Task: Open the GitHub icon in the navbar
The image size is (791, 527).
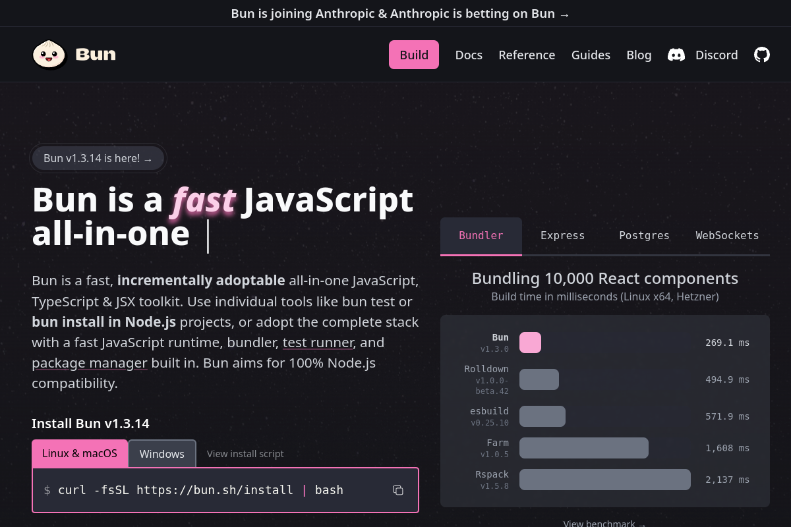Action: coord(762,55)
